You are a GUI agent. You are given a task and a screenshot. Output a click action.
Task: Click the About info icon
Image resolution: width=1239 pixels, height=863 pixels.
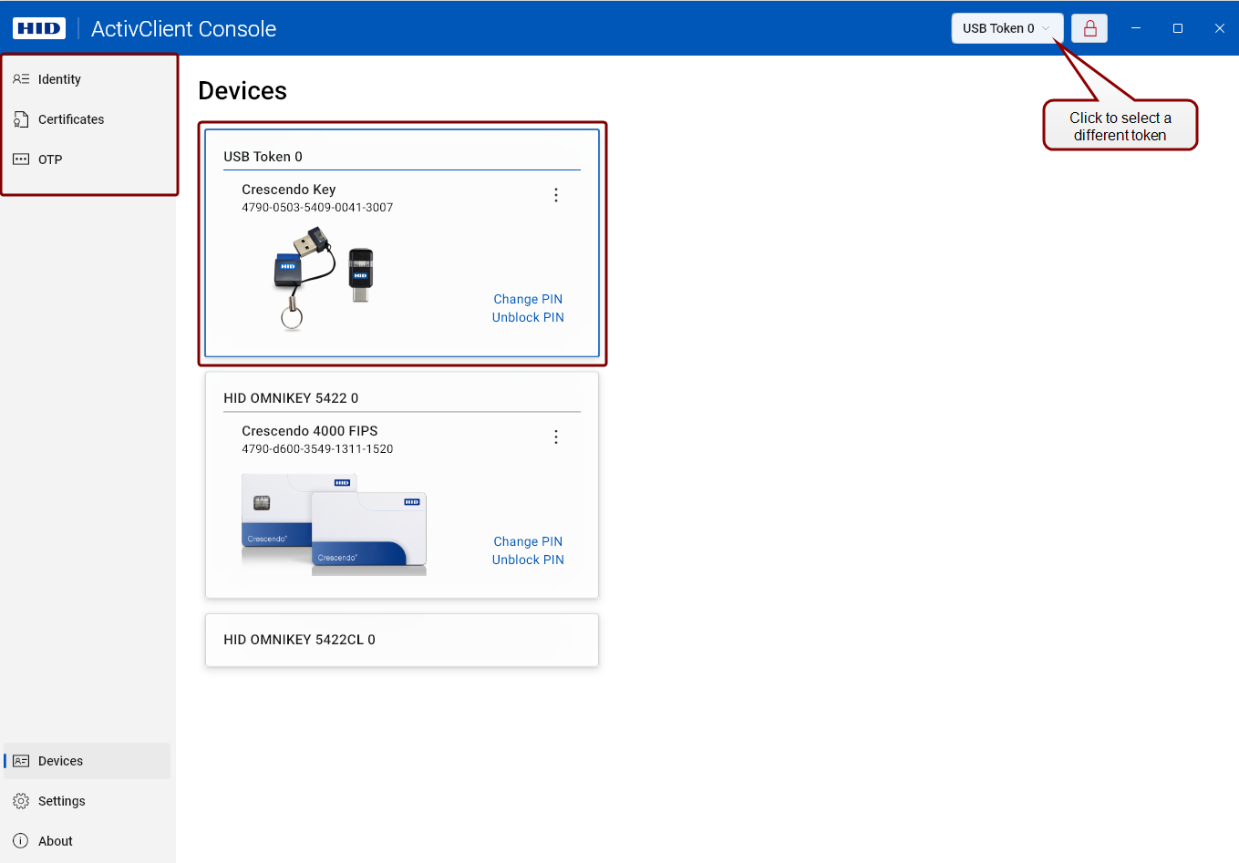click(21, 841)
